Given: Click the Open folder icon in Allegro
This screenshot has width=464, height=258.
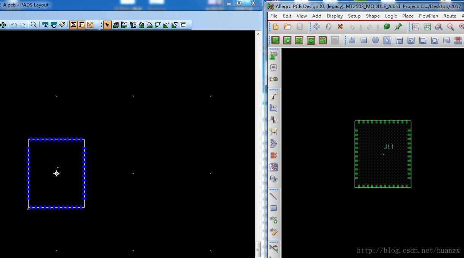Looking at the screenshot, I should click(287, 27).
